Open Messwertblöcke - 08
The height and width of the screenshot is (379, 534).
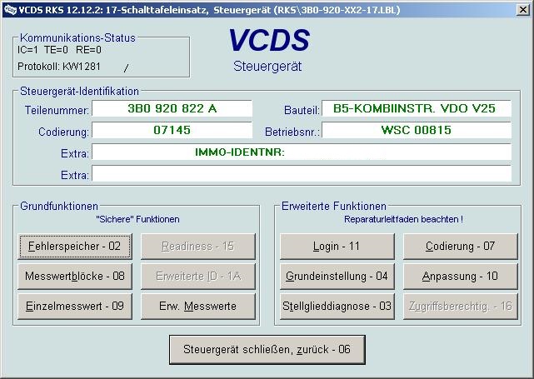point(75,277)
